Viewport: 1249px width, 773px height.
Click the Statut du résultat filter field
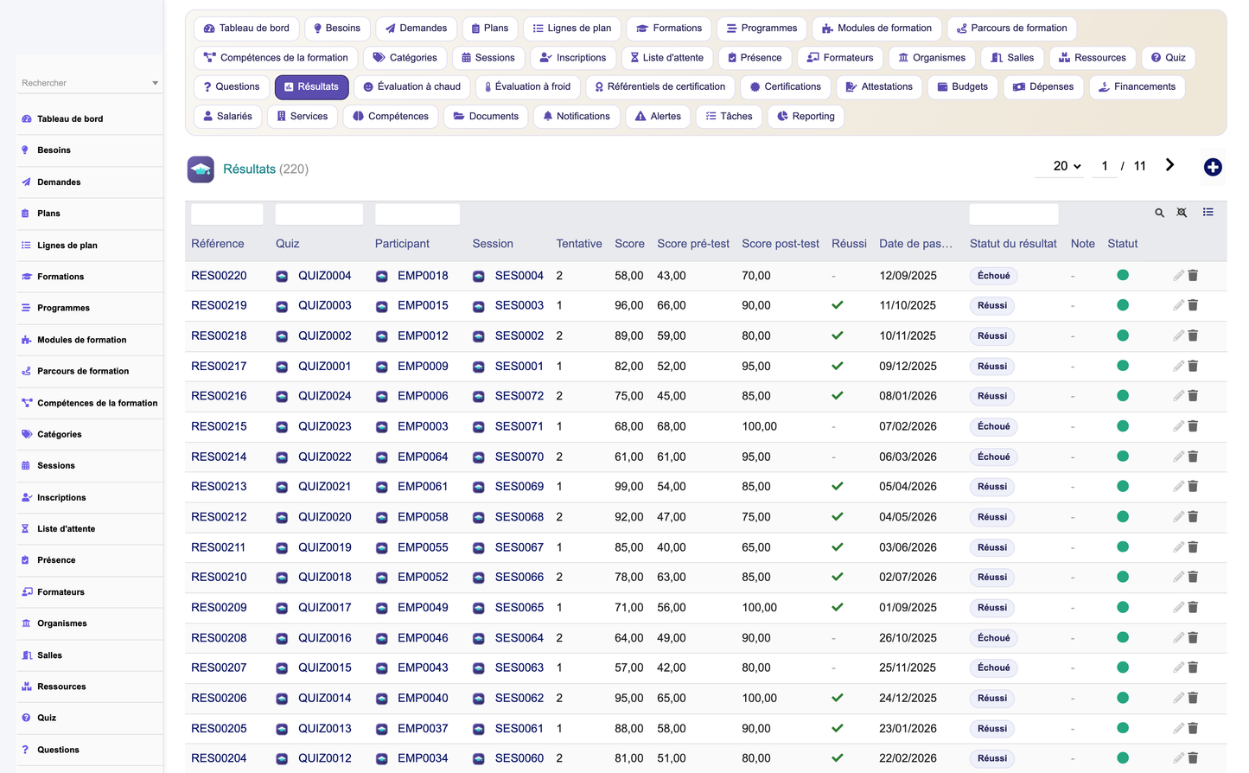(1013, 214)
